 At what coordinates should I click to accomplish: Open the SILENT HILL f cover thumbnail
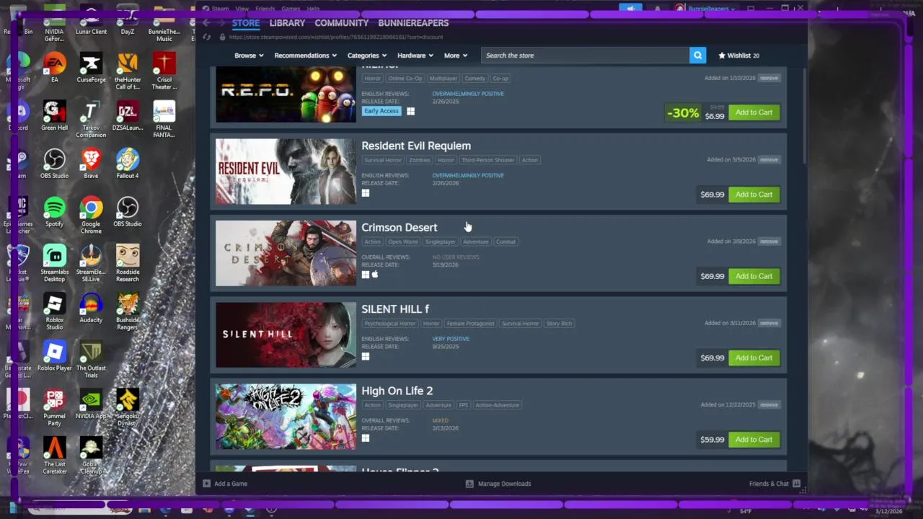pyautogui.click(x=286, y=334)
